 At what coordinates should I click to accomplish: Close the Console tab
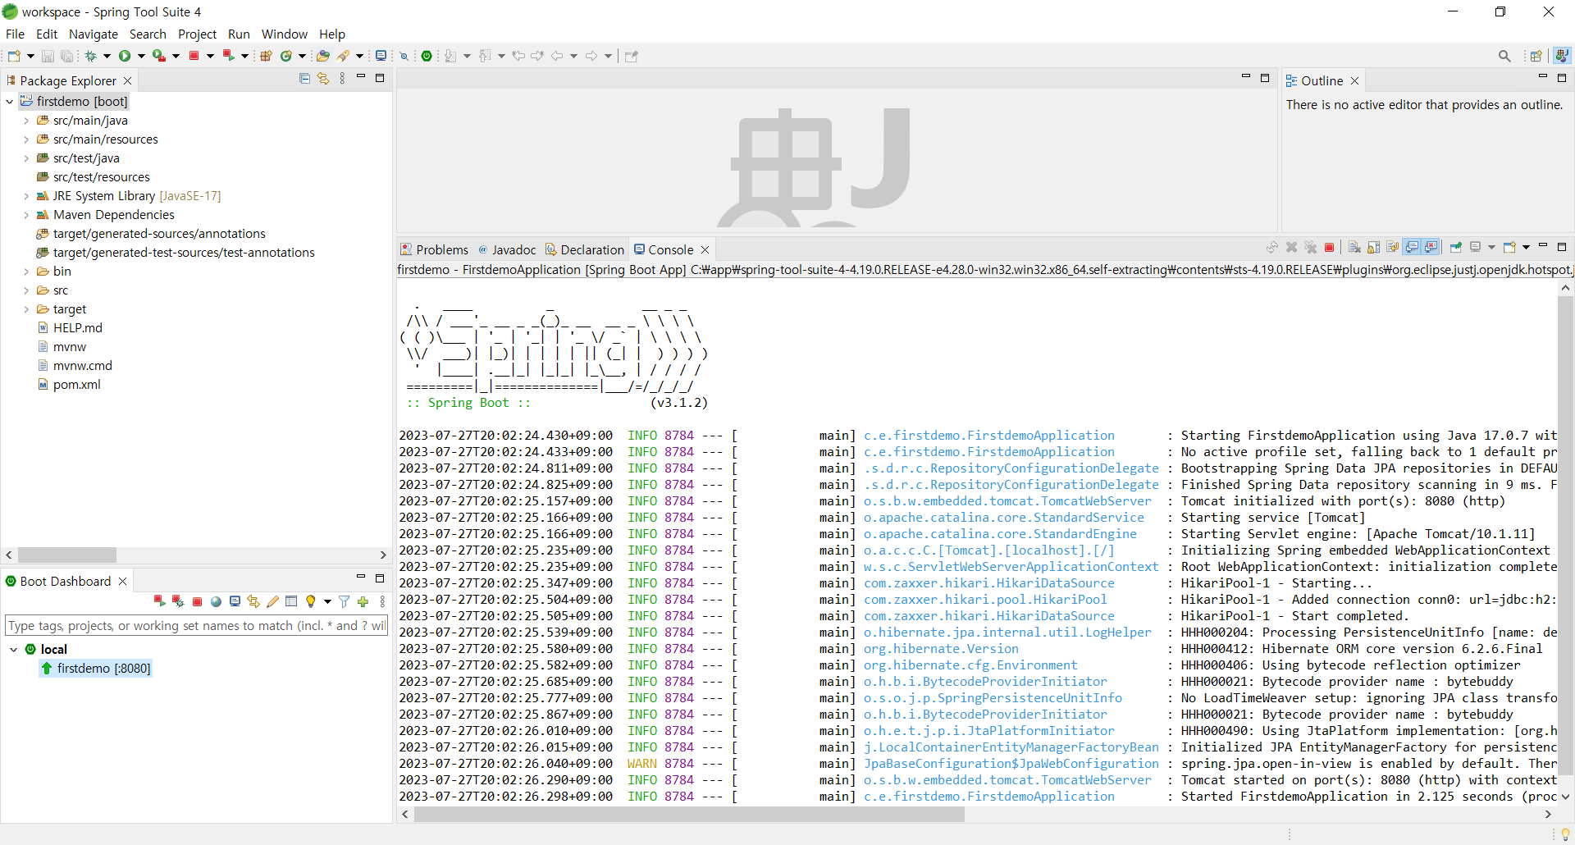705,249
